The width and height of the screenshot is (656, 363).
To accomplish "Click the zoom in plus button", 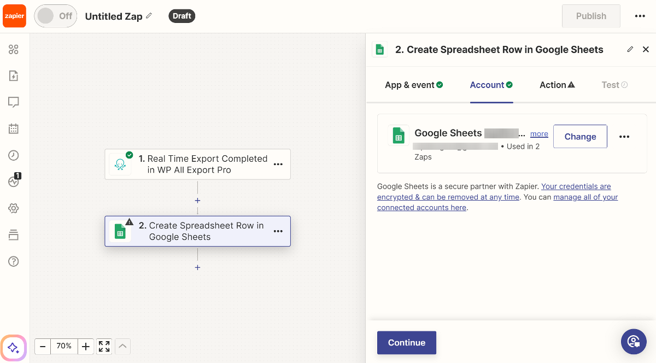I will [85, 346].
